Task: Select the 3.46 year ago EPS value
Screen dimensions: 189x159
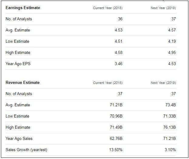Action: [118, 64]
